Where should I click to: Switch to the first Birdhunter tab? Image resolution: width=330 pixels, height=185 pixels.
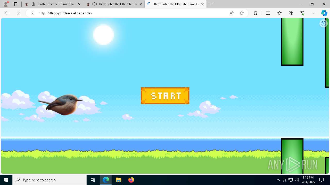click(52, 4)
